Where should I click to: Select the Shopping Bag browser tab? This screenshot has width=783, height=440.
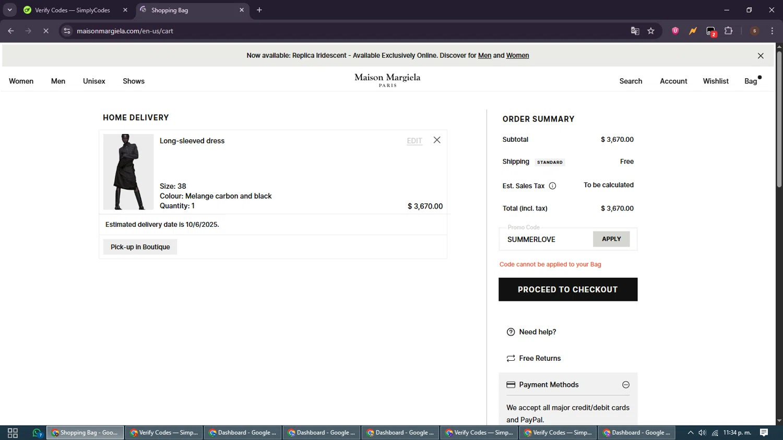(x=193, y=10)
